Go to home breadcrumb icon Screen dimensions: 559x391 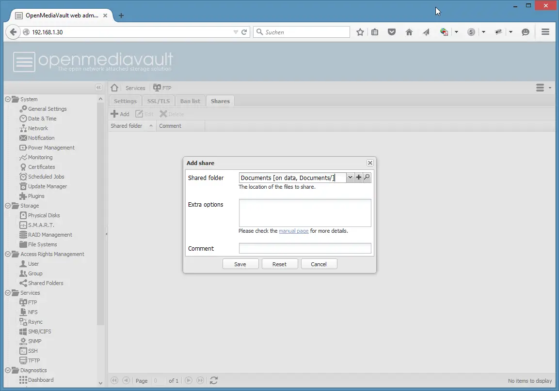click(x=114, y=88)
